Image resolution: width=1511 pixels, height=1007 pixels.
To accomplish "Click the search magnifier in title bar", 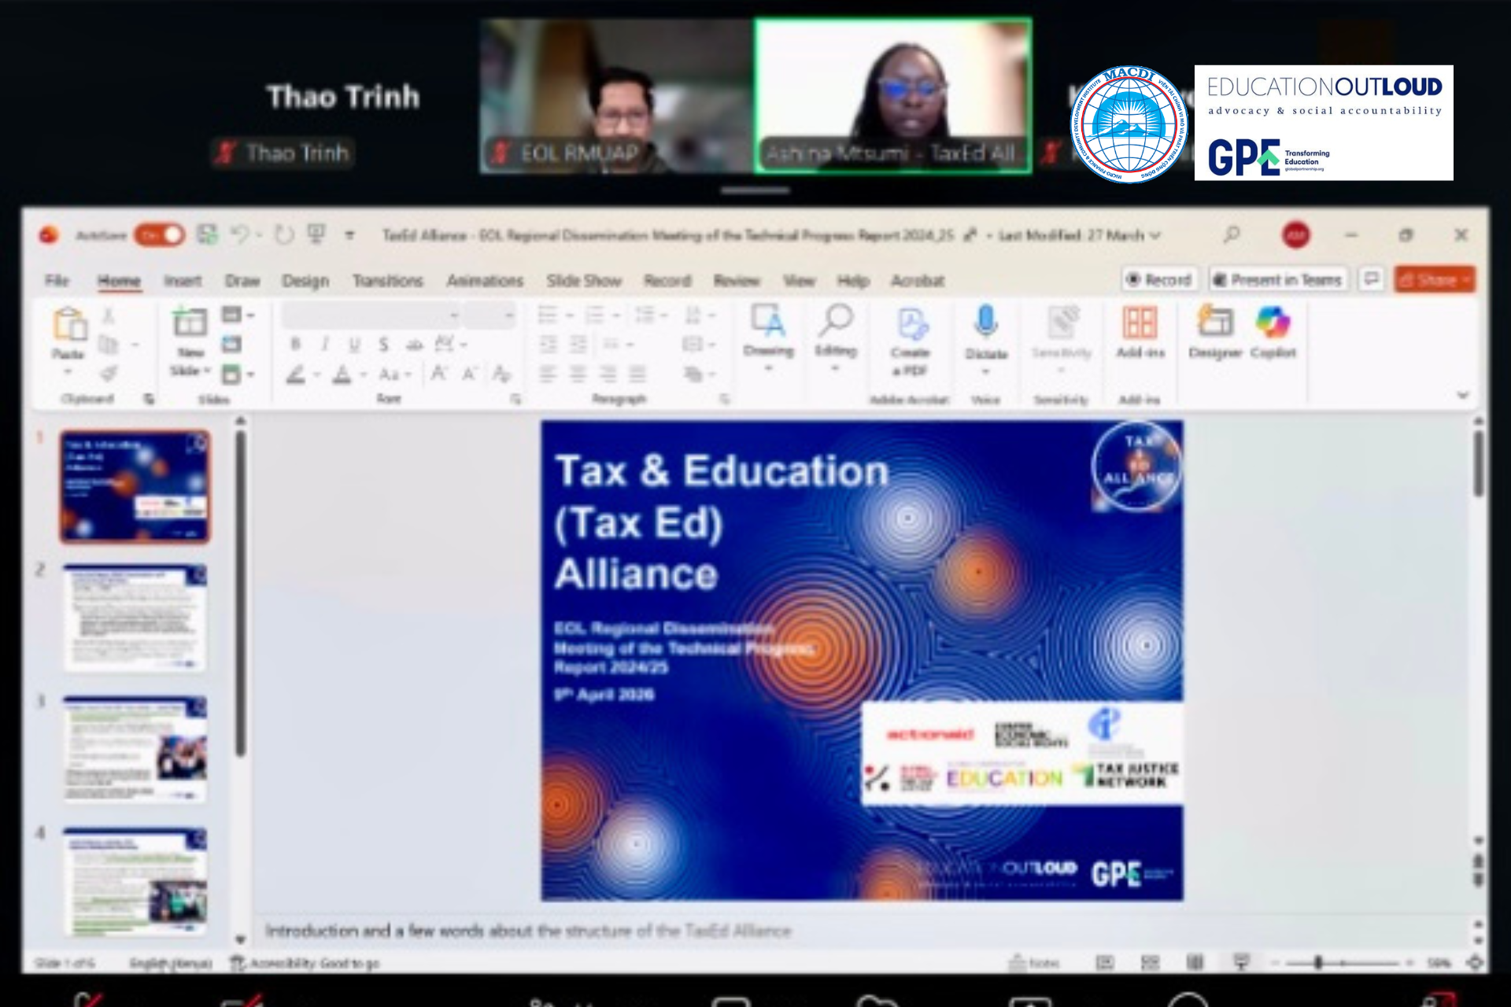I will (1232, 234).
